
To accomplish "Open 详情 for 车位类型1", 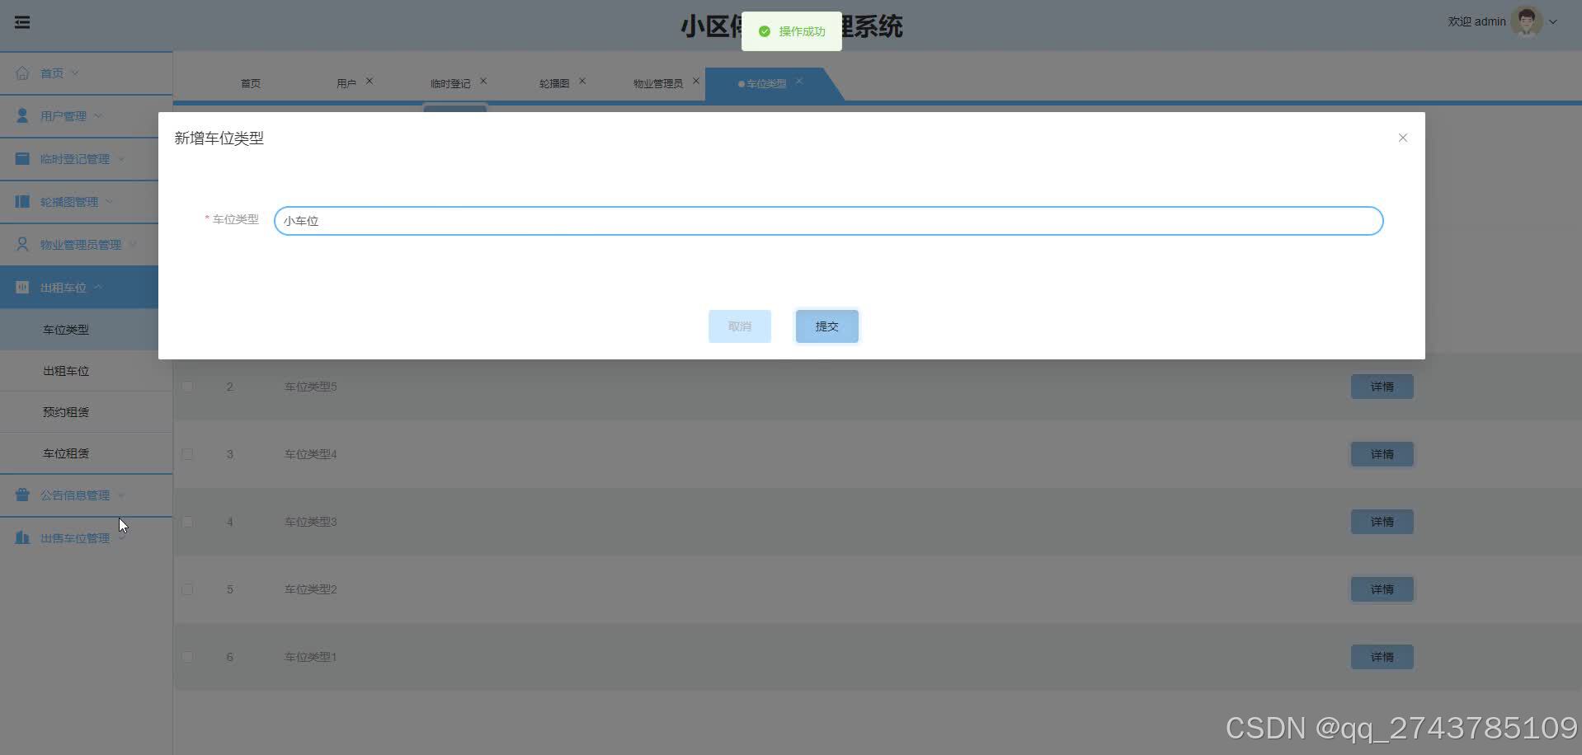I will pyautogui.click(x=1382, y=657).
